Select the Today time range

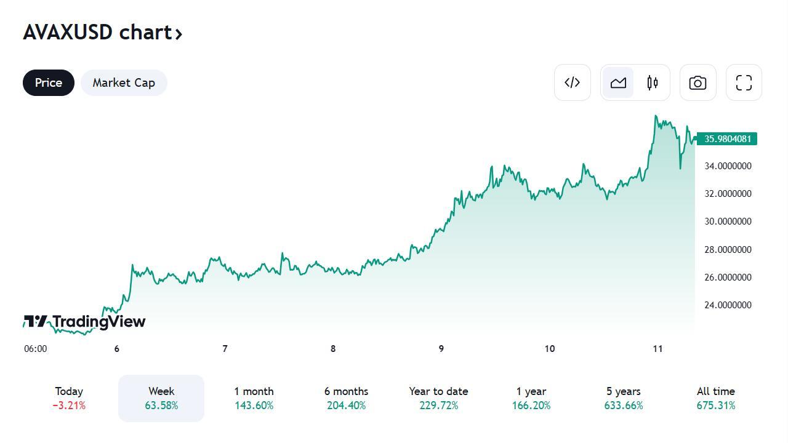69,398
